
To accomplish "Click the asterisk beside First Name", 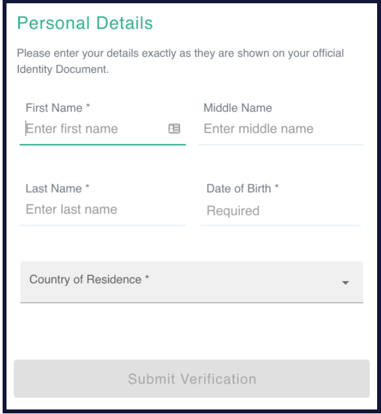I will (x=88, y=106).
